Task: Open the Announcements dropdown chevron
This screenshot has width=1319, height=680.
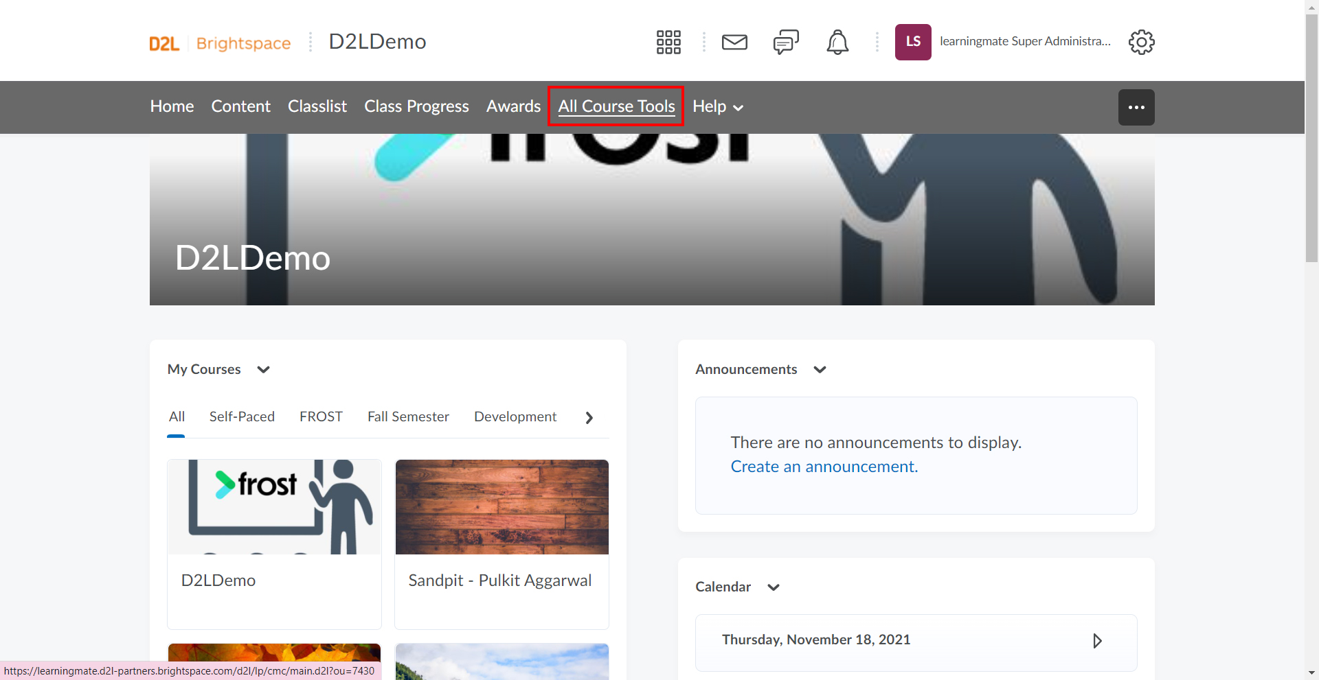Action: (x=820, y=370)
